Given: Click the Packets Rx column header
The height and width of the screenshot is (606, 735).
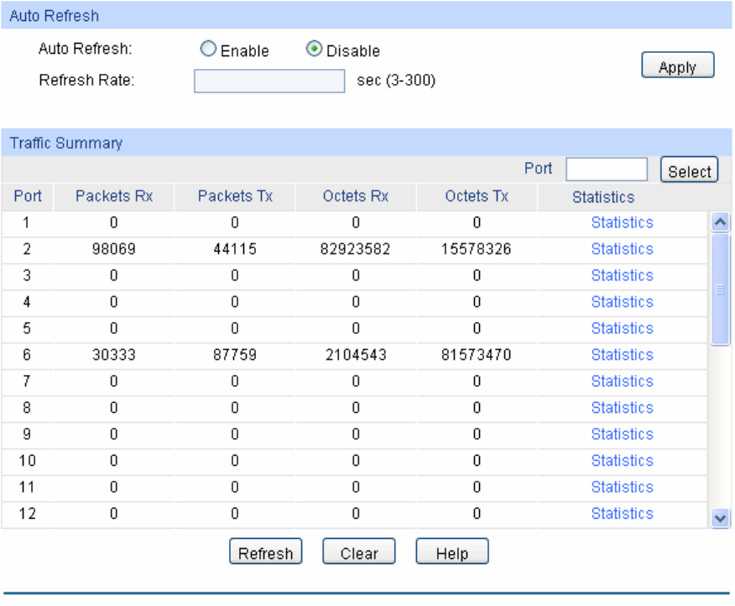Looking at the screenshot, I should click(113, 196).
